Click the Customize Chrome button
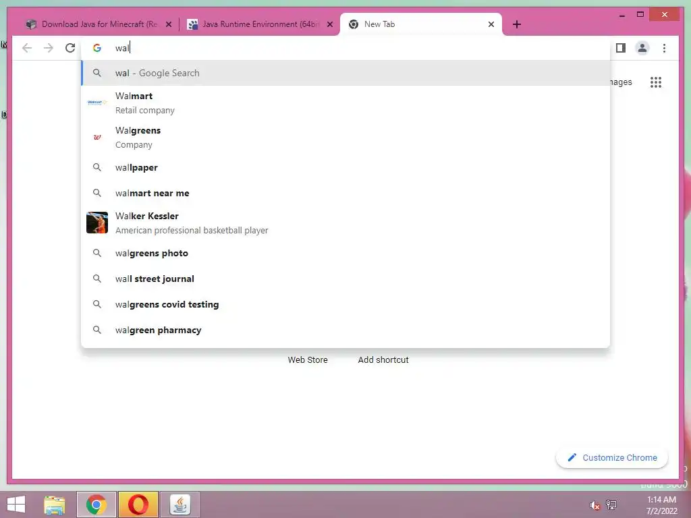Viewport: 691px width, 518px height. pyautogui.click(x=612, y=458)
